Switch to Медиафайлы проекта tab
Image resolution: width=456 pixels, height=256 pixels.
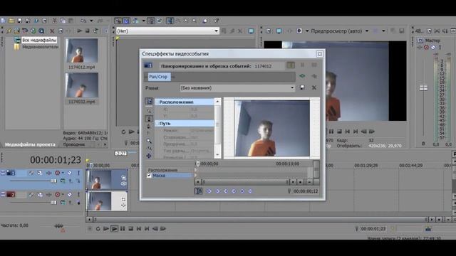[30, 144]
